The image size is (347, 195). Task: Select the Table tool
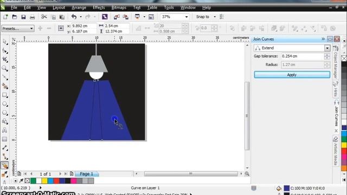(5, 139)
